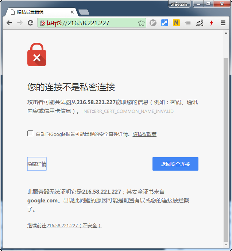
Task: Click the gray circular check extension icon
Action: (153, 23)
